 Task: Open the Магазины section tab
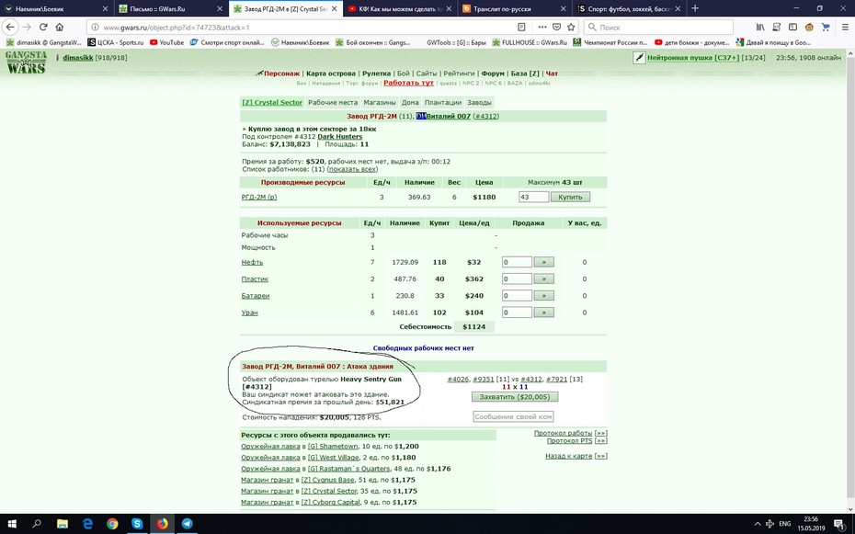(380, 102)
